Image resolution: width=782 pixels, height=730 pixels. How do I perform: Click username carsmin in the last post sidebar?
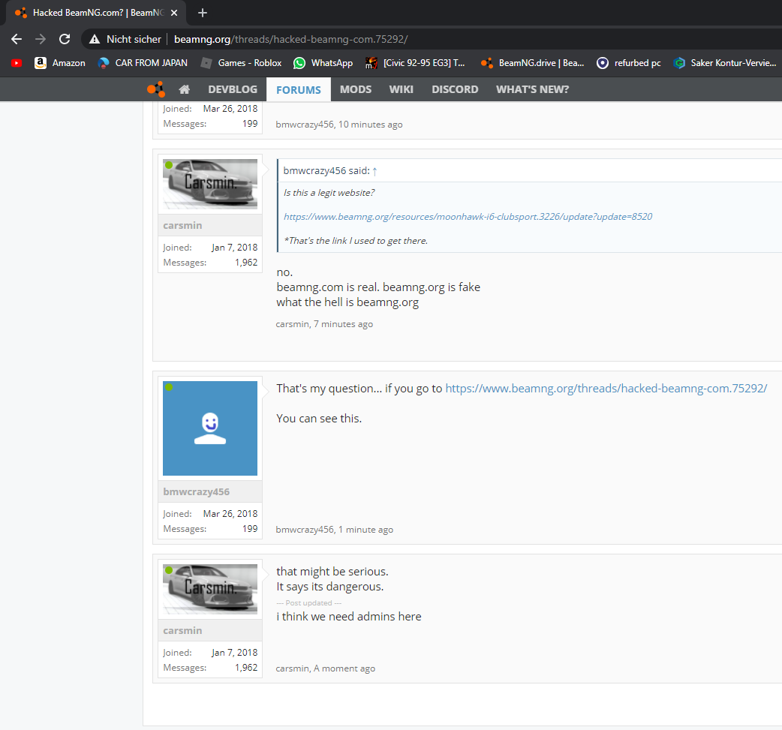(182, 631)
